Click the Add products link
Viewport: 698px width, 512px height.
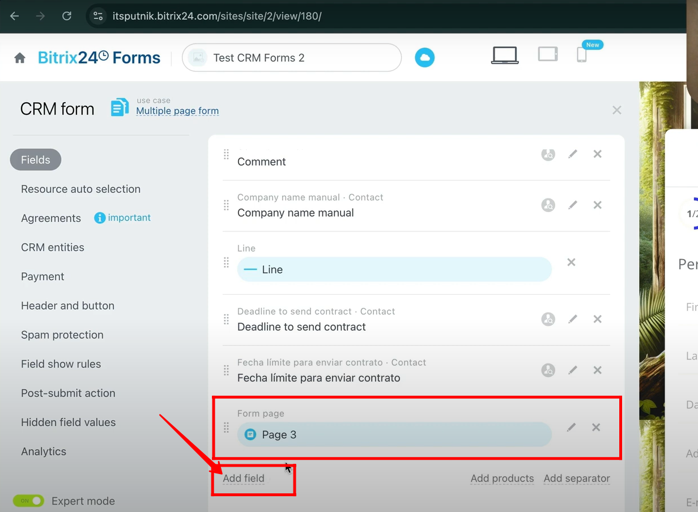(x=502, y=479)
